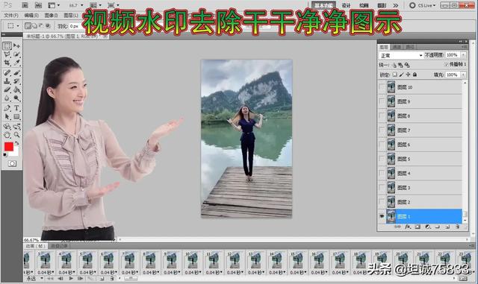This screenshot has height=284, width=478.
Task: Select the Pen tool
Action: coord(7,108)
